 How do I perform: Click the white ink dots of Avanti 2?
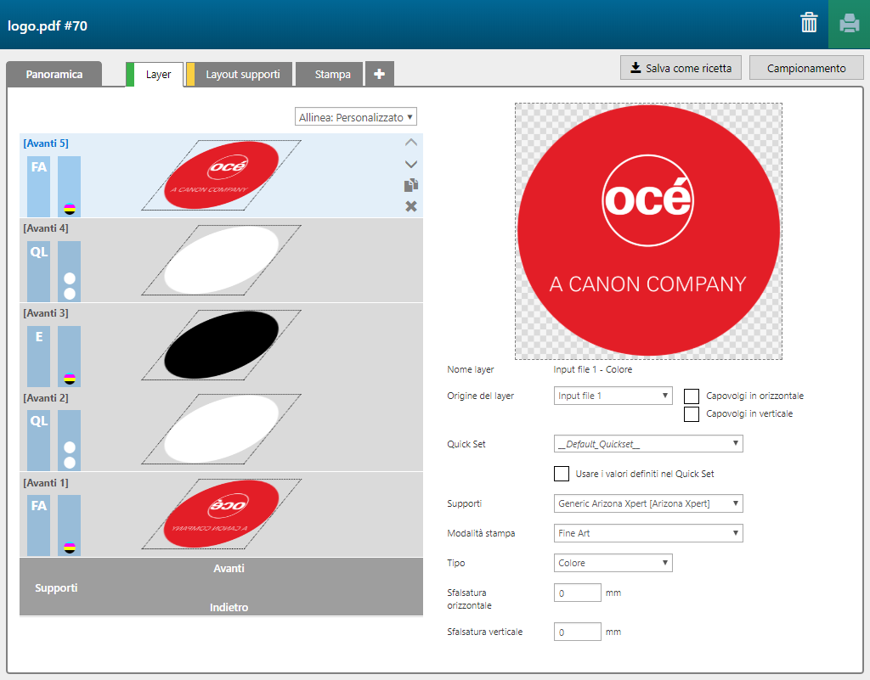[70, 455]
